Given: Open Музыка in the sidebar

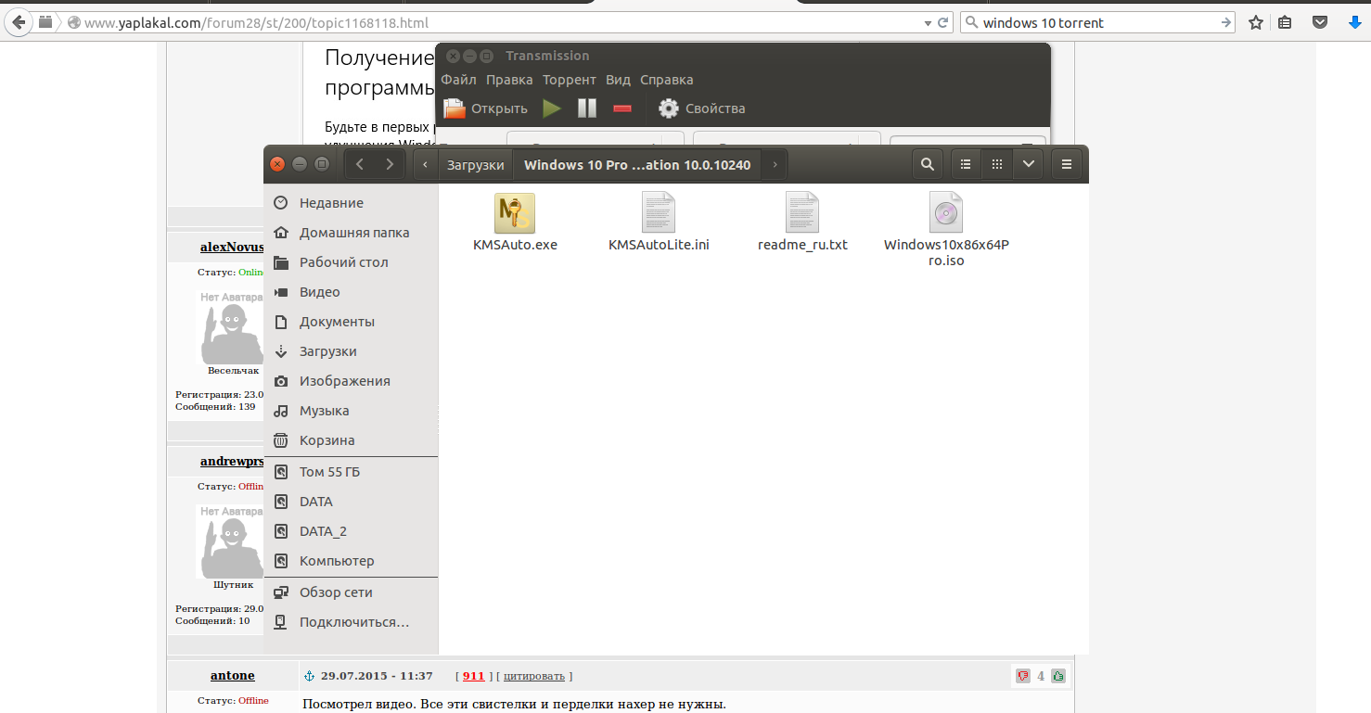Looking at the screenshot, I should [351, 411].
